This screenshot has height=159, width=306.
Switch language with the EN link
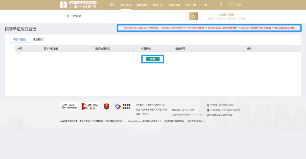pos(205,5)
